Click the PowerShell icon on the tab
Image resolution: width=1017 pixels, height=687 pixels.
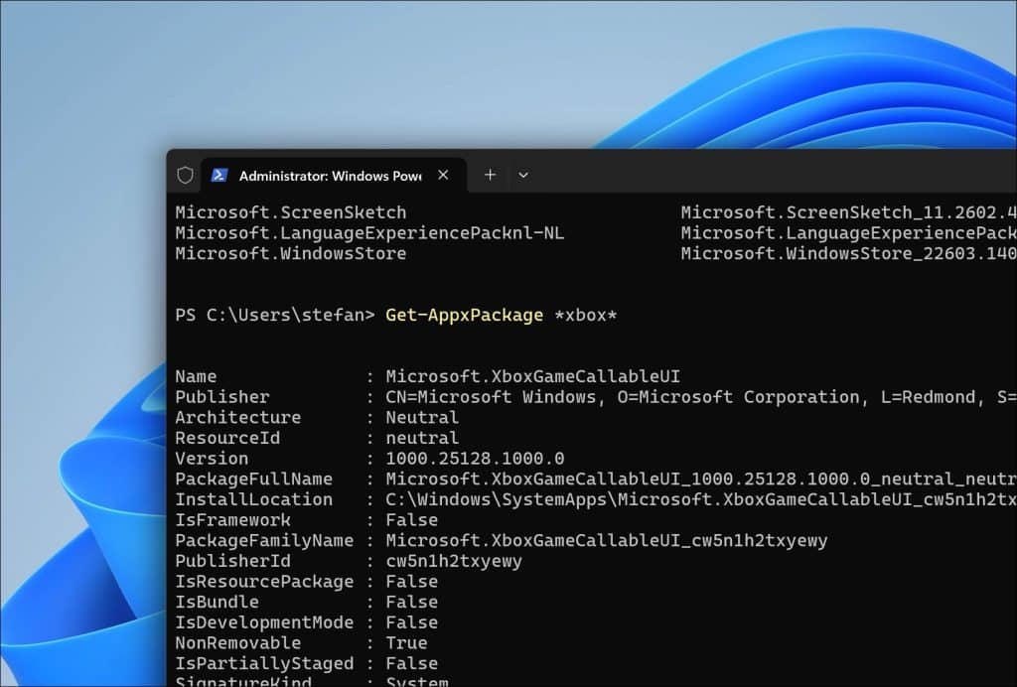point(219,175)
